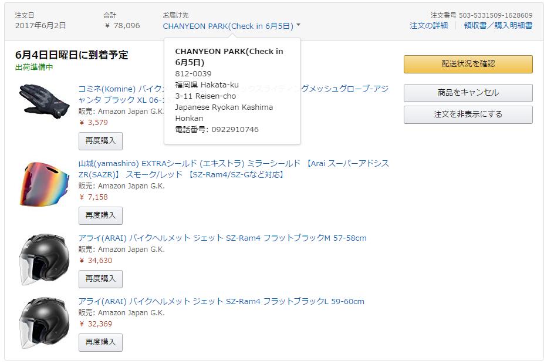Click 再度購入 for the Arai L helmet
Screen dimensions: 544x364
(x=100, y=342)
